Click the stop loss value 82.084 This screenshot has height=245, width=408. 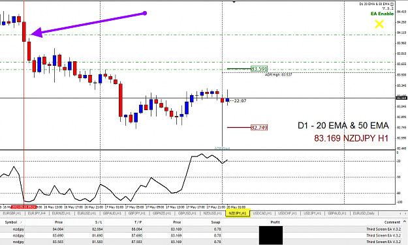[x=97, y=229]
